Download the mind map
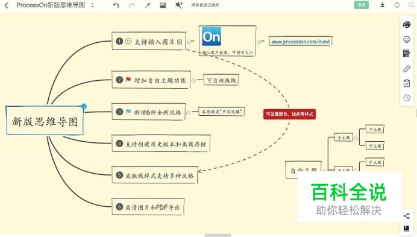 (x=382, y=5)
